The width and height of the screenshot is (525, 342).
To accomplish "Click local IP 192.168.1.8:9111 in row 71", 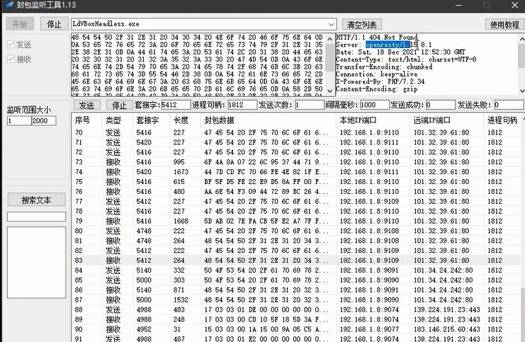I will tap(369, 142).
